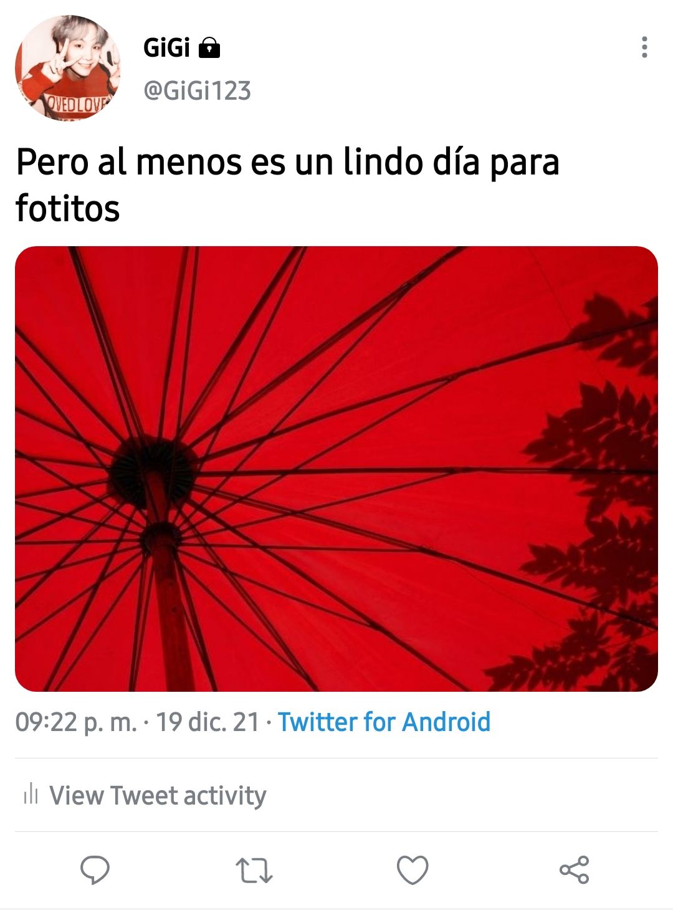
Task: Click the 19 dic. 21 date
Action: (208, 722)
